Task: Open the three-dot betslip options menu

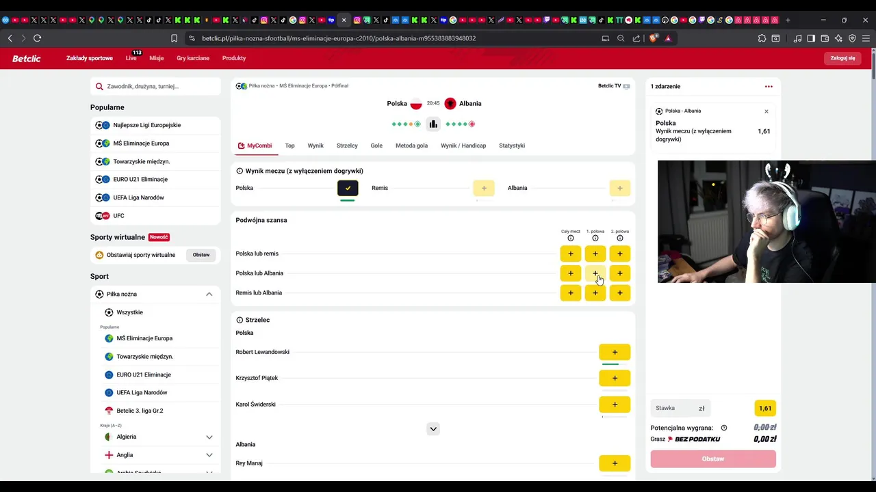Action: (769, 87)
